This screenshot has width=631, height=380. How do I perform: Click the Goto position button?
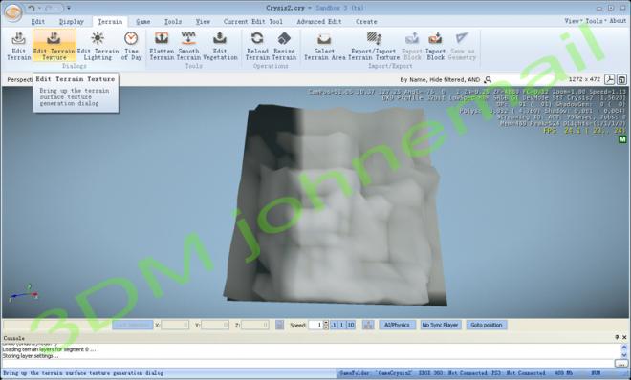487,325
